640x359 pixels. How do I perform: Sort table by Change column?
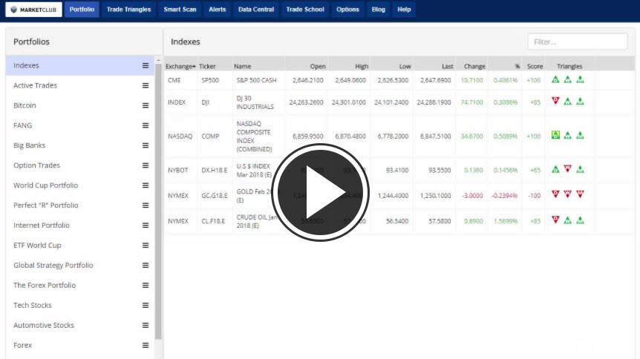[474, 66]
